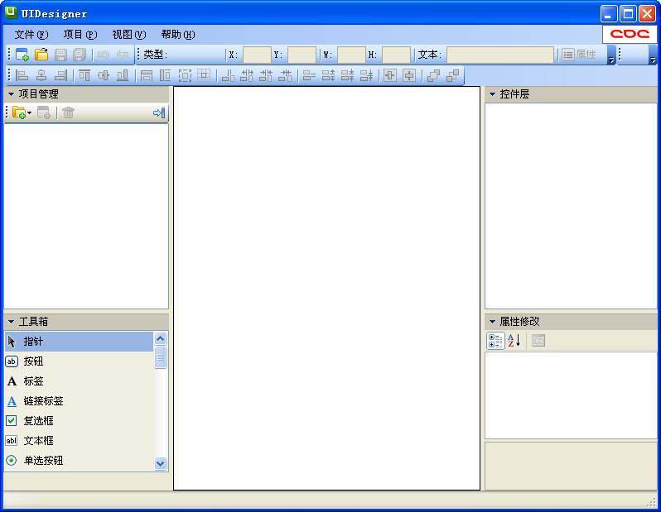
Task: Open the 文件 menu
Action: point(31,35)
